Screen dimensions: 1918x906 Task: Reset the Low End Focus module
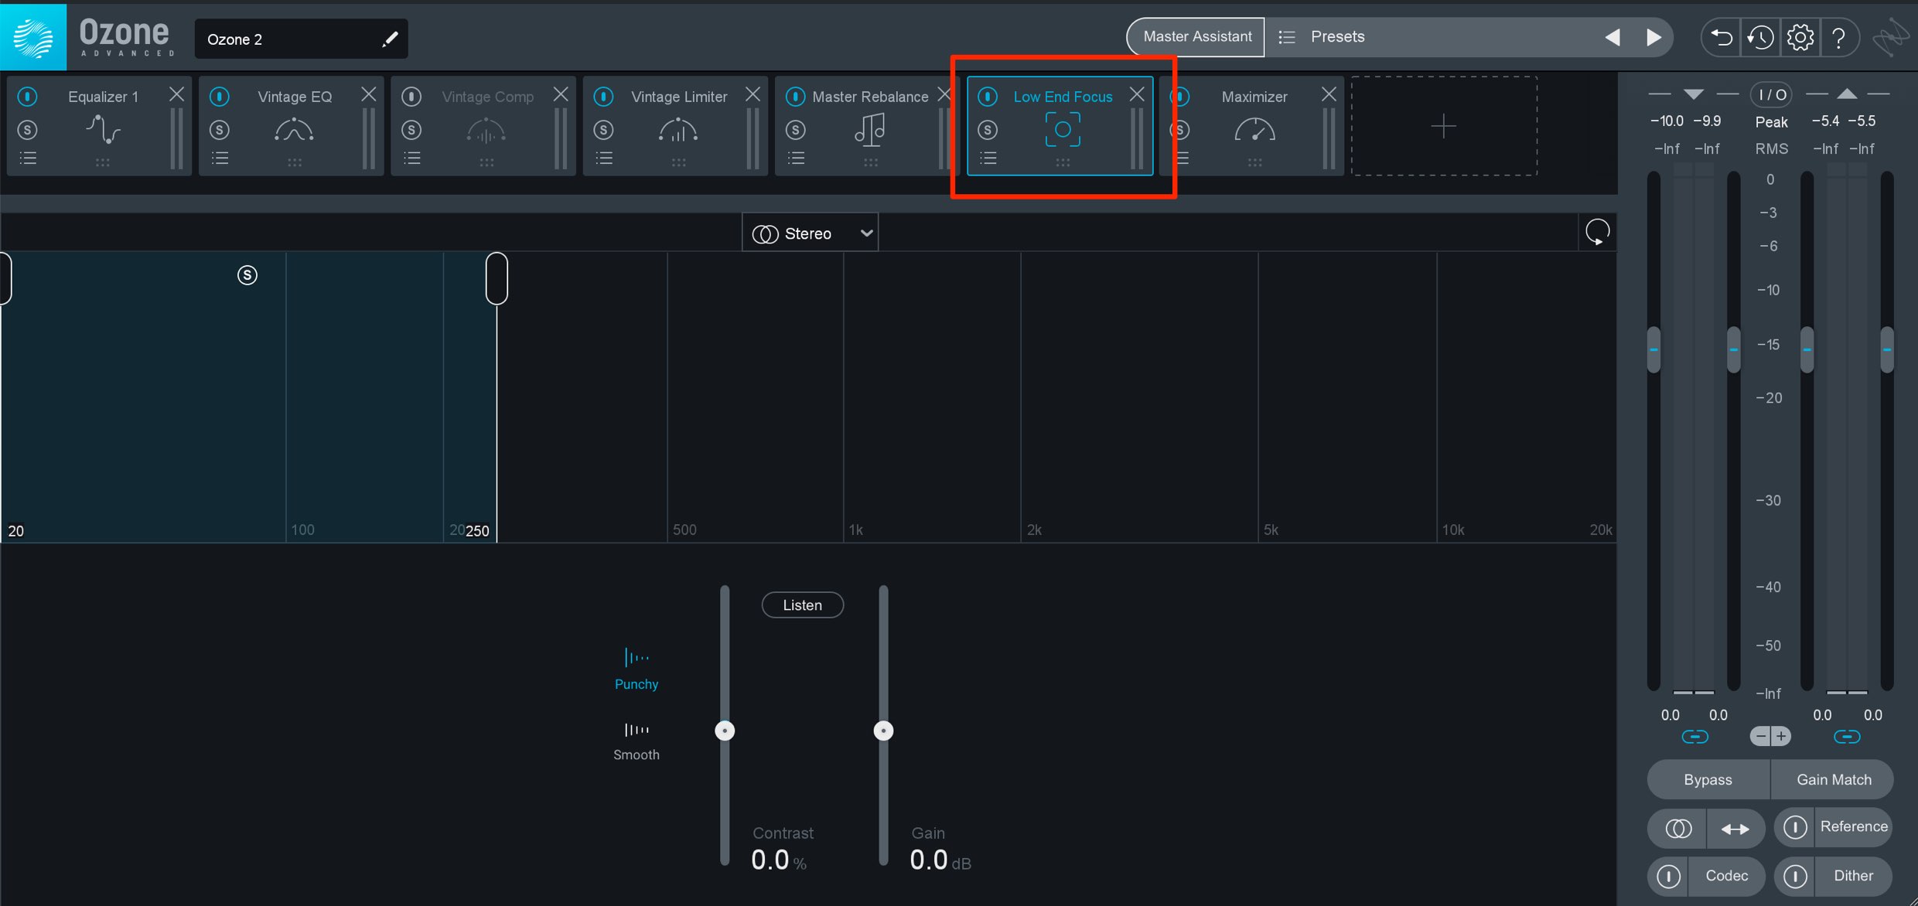tap(1598, 232)
